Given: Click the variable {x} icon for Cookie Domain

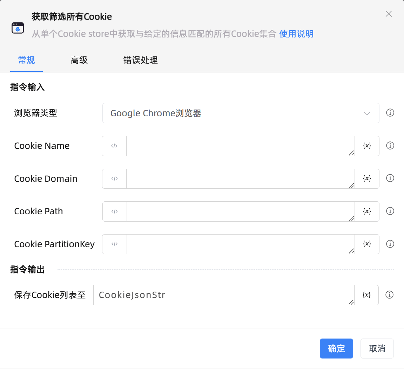Looking at the screenshot, I should click(x=367, y=179).
